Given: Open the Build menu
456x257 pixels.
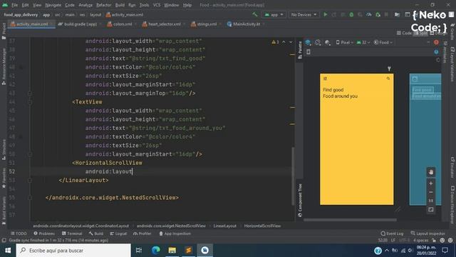Looking at the screenshot, I should click(x=120, y=5).
